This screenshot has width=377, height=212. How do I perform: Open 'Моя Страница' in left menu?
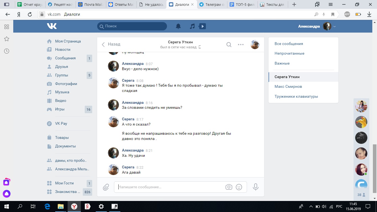[68, 41]
